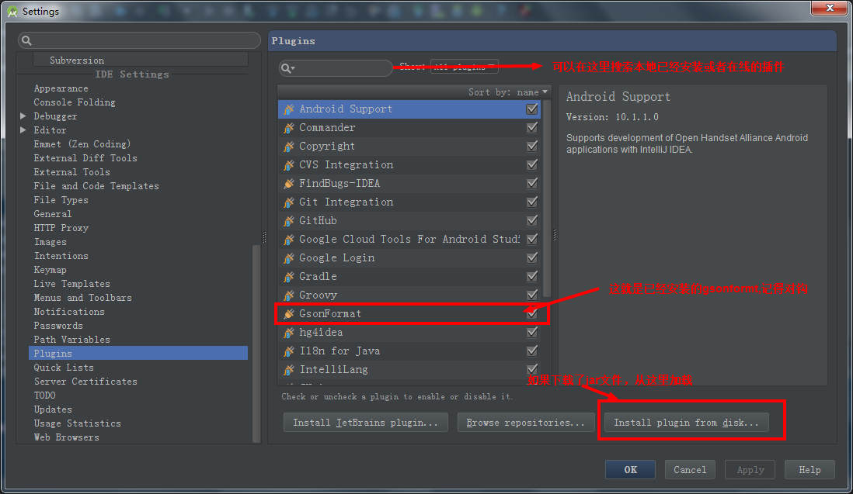Screen dimensions: 853x494
Task: Expand the Debugger settings node
Action: coord(23,116)
